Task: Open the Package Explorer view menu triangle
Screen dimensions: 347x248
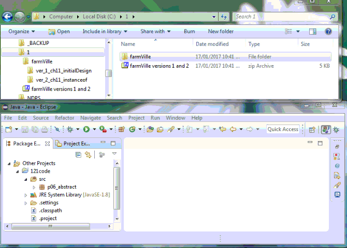Action: pyautogui.click(x=114, y=153)
